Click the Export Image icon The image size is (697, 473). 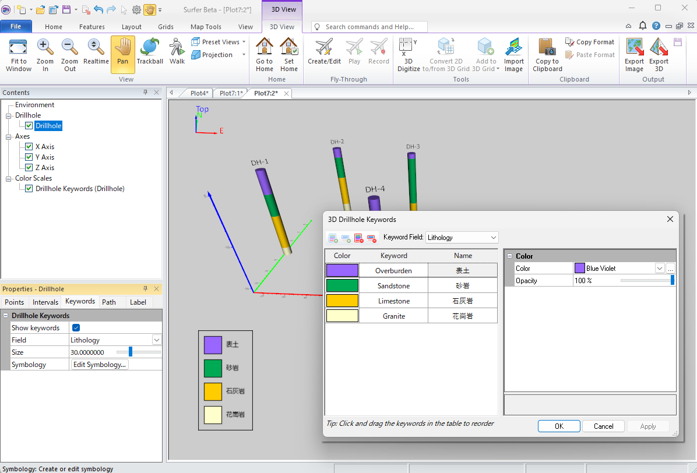[634, 55]
